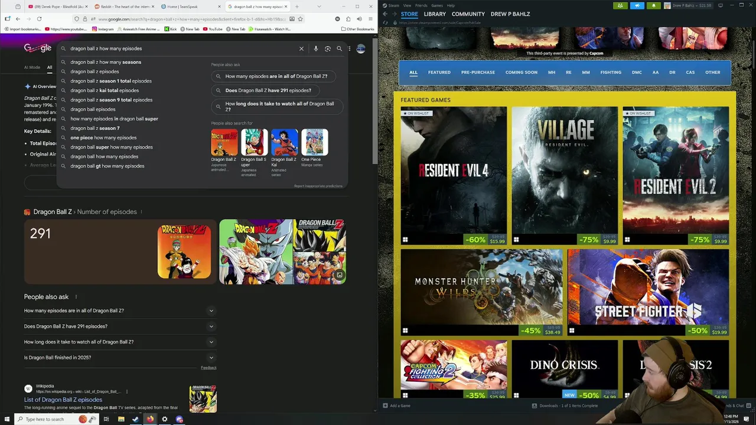Open Wikipedia result three-dot menu

point(126,391)
